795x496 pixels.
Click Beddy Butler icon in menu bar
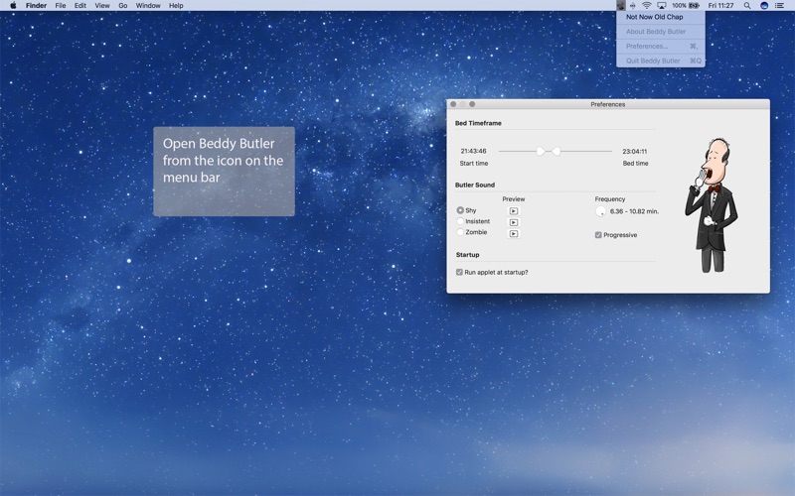tap(620, 6)
